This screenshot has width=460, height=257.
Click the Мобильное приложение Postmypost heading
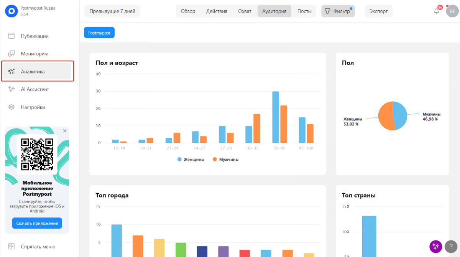tap(37, 188)
